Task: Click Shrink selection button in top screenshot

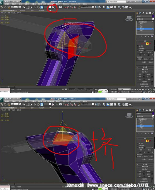Action: coord(141,53)
